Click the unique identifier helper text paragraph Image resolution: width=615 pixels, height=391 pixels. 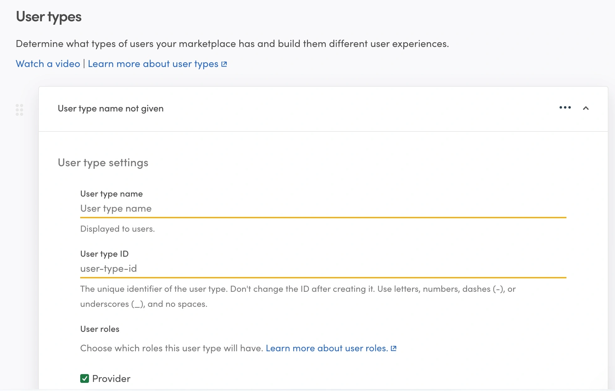pos(298,296)
